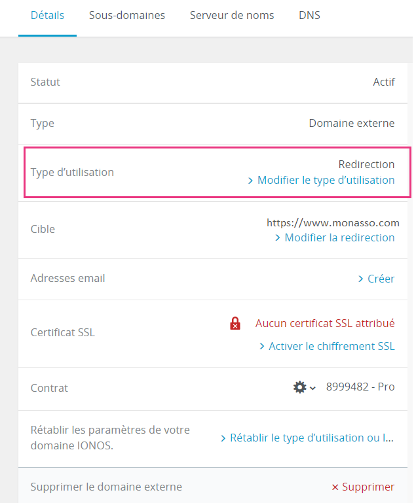This screenshot has height=503, width=416.
Task: Click chevron icon before Créer
Action: point(360,279)
